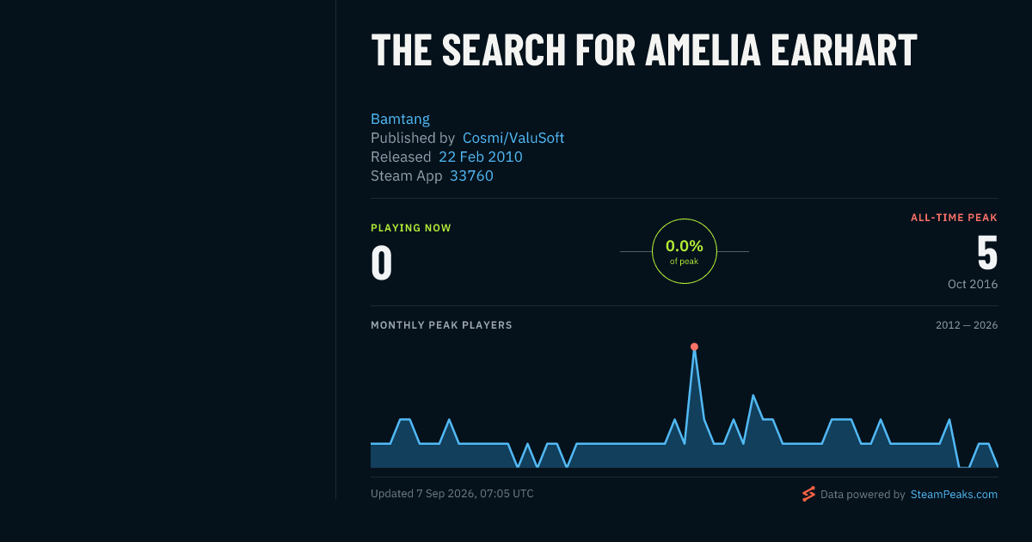Click the Data powered by text
This screenshot has height=542, width=1032.
coord(863,495)
